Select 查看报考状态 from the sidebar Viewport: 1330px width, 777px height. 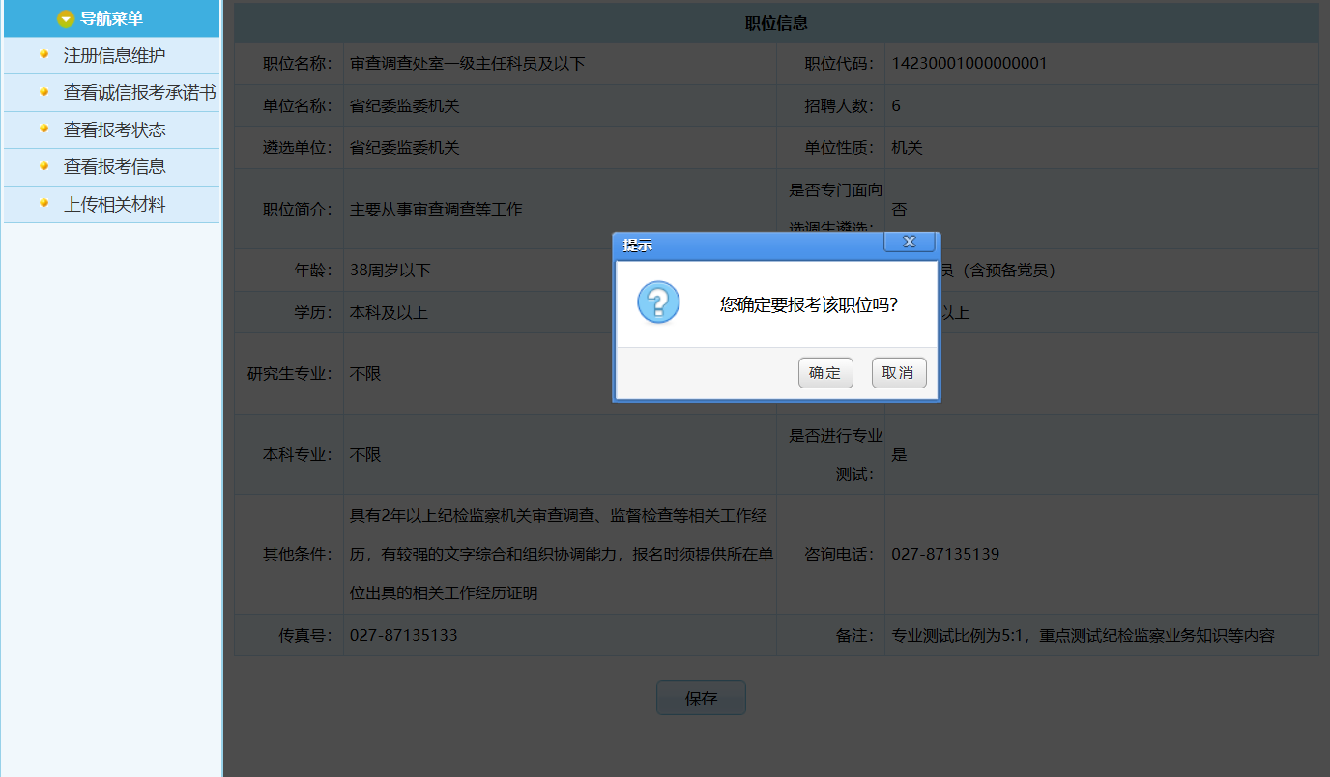click(114, 129)
